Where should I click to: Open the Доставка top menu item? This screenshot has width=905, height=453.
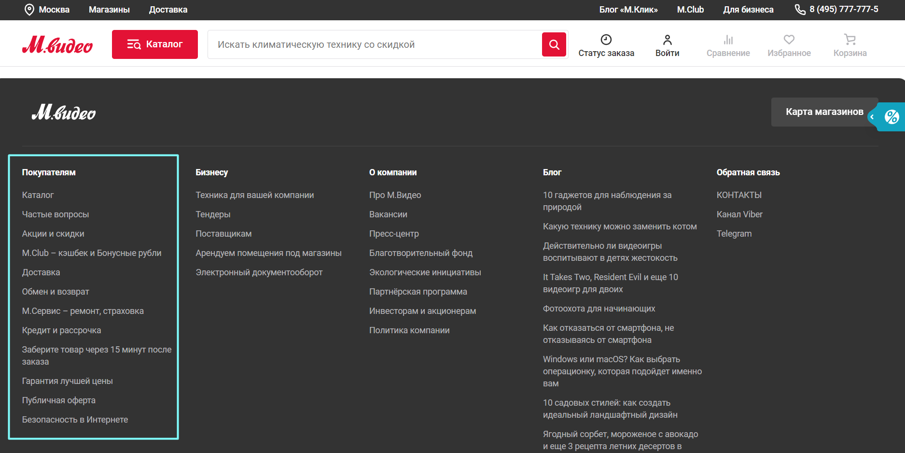tap(168, 10)
